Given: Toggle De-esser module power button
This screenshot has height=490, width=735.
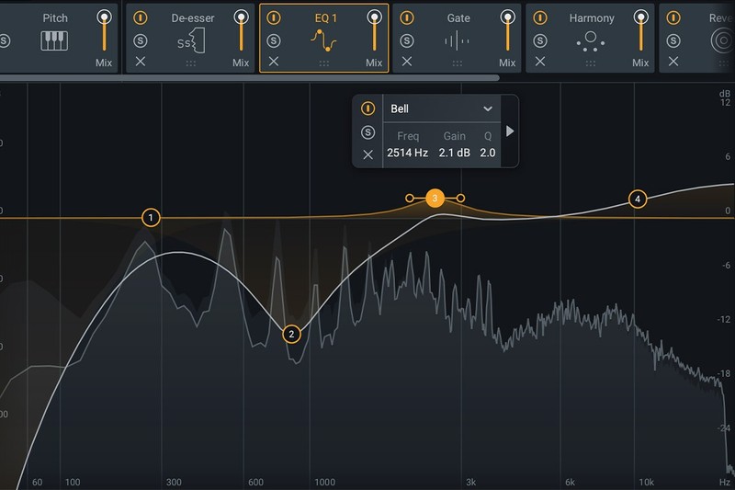Looking at the screenshot, I should (x=141, y=17).
